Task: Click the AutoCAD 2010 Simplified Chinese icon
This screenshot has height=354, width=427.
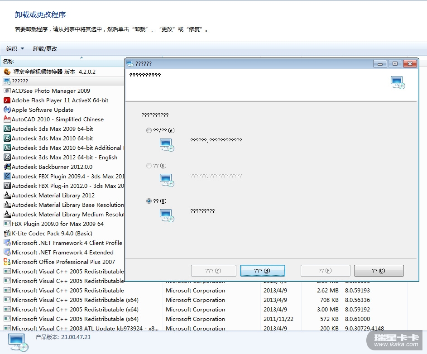Action: click(7, 120)
